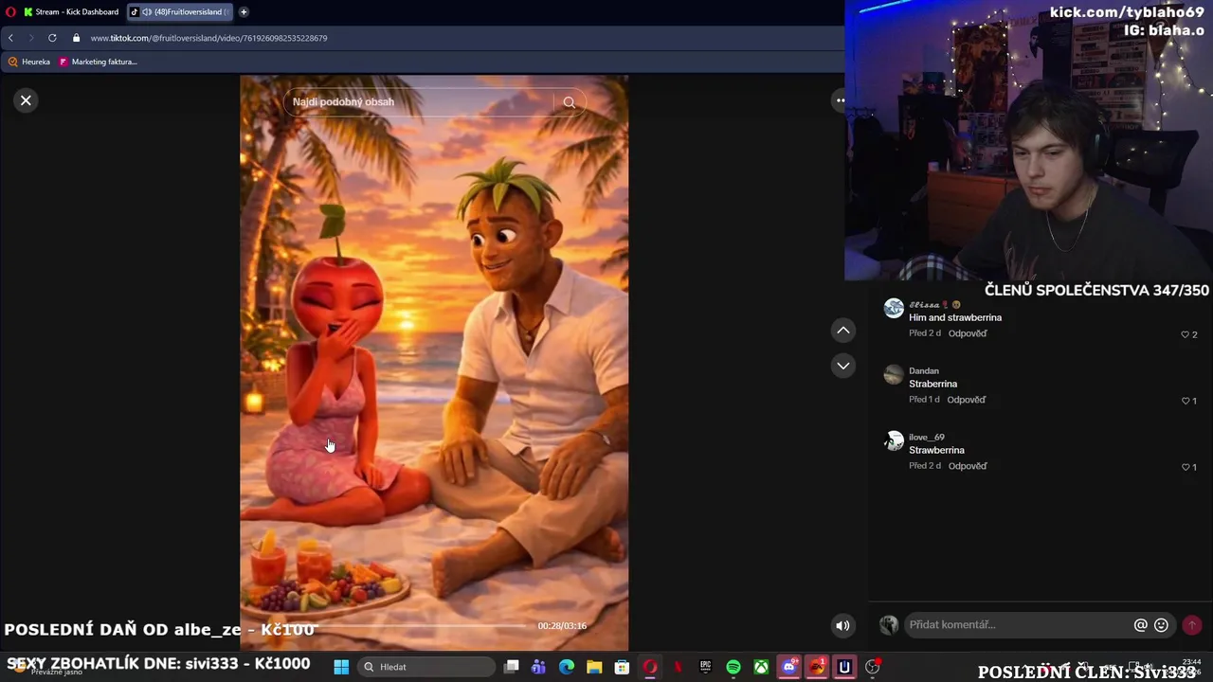Open the Marketing faktura bookmark

(98, 62)
